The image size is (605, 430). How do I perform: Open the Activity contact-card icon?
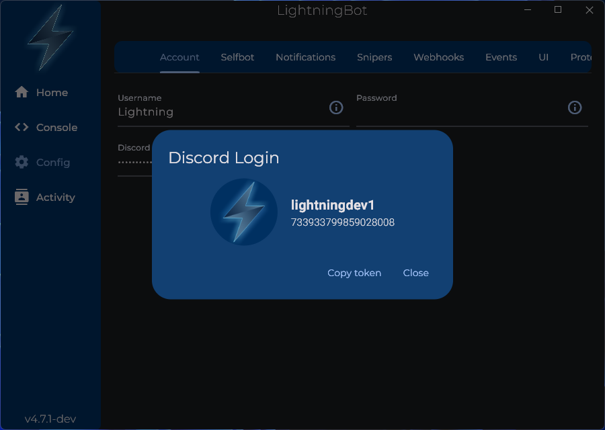20,197
